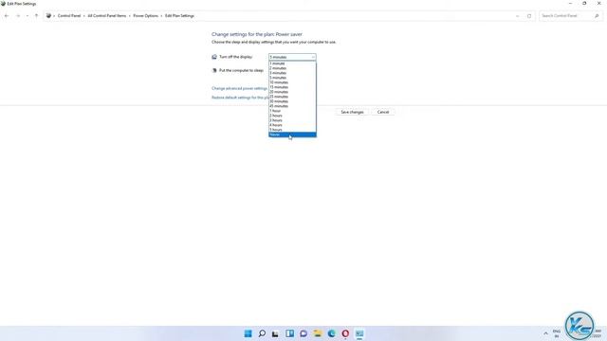
Task: Click Restore default settings for this plan
Action: click(240, 98)
